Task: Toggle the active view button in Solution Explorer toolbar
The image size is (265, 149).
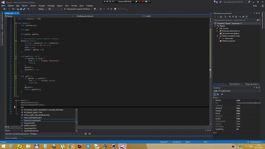Action: tap(246, 17)
